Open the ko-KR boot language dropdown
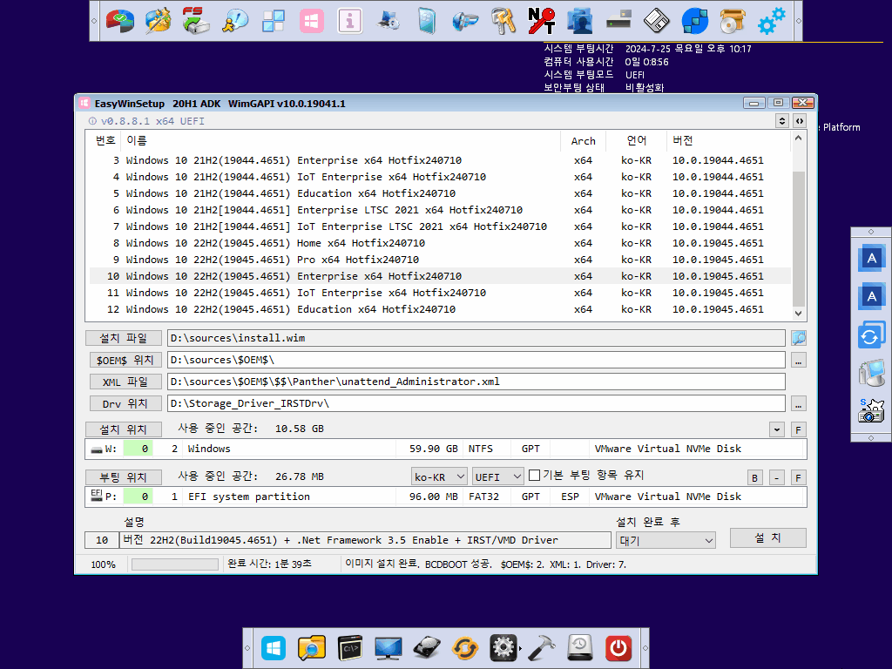 coord(439,476)
